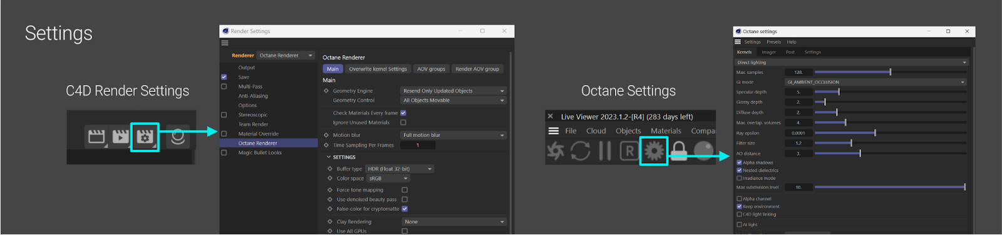
Task: Select Material Override in render list
Action: point(258,134)
